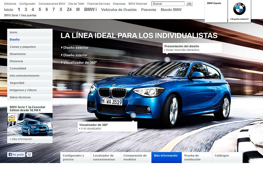Click the hotspot marker below front bumper
Image resolution: width=263 pixels, height=189 pixels.
coord(133,115)
